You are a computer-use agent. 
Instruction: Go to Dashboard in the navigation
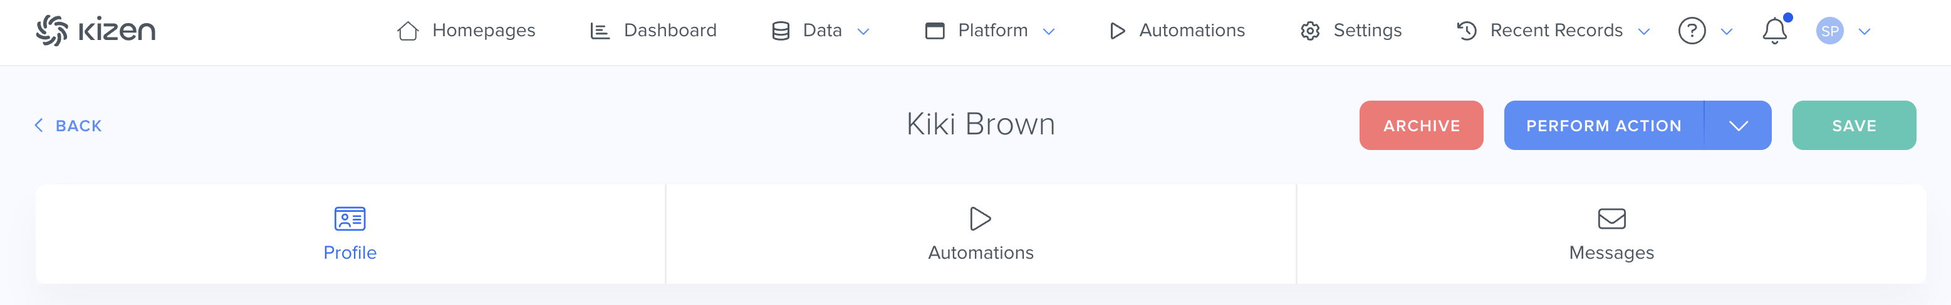pyautogui.click(x=670, y=30)
